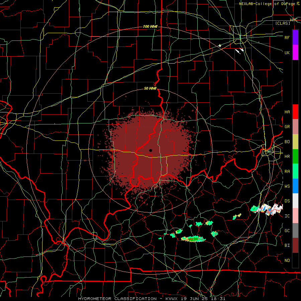Click the IC legend label
Screen dimensions: 301x301
[287, 216]
